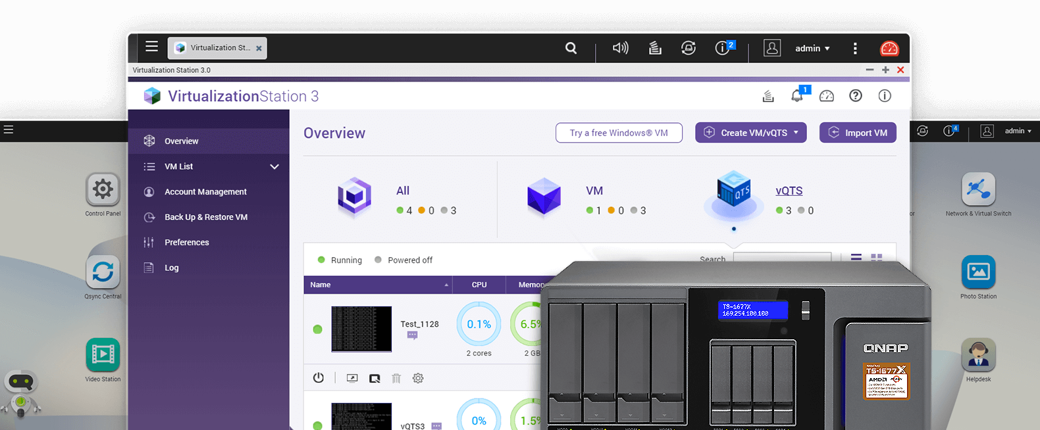Open Qsync Central on the desktop
The height and width of the screenshot is (430, 1040).
tap(103, 272)
